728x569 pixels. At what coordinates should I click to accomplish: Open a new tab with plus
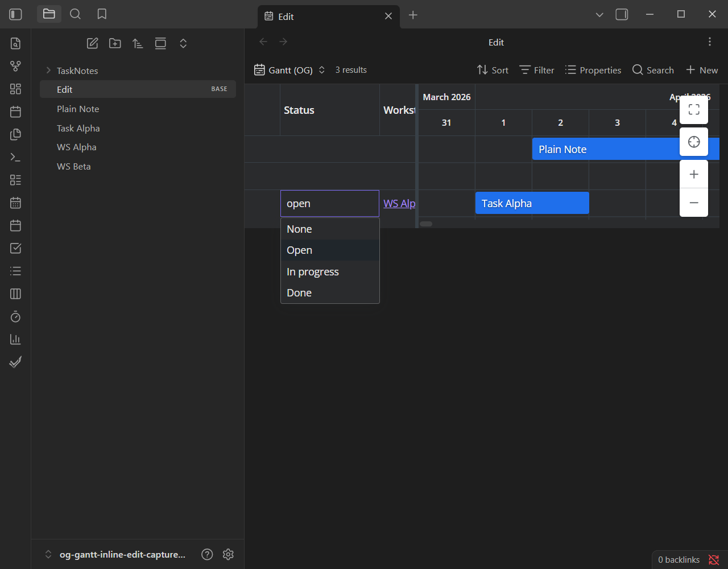pyautogui.click(x=413, y=15)
